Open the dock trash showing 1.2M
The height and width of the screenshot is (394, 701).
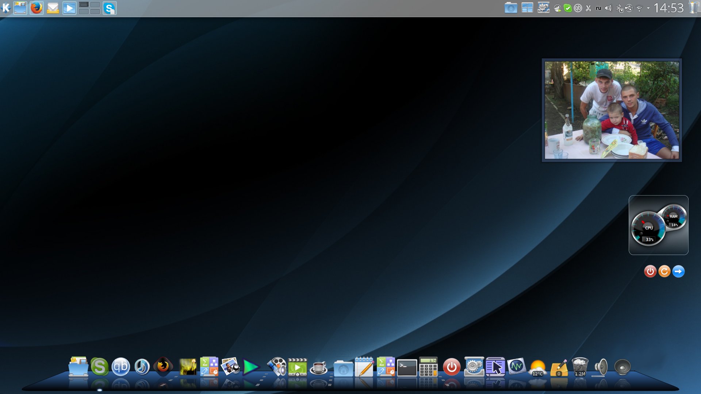580,367
